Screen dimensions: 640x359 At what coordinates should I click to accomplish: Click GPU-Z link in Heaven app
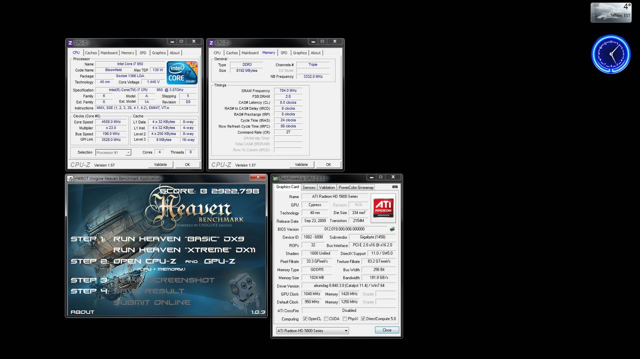tap(220, 261)
